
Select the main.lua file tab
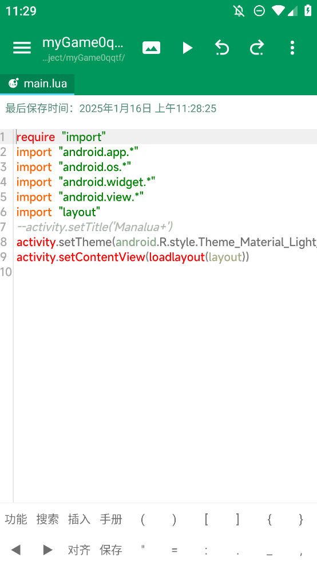[x=37, y=84]
